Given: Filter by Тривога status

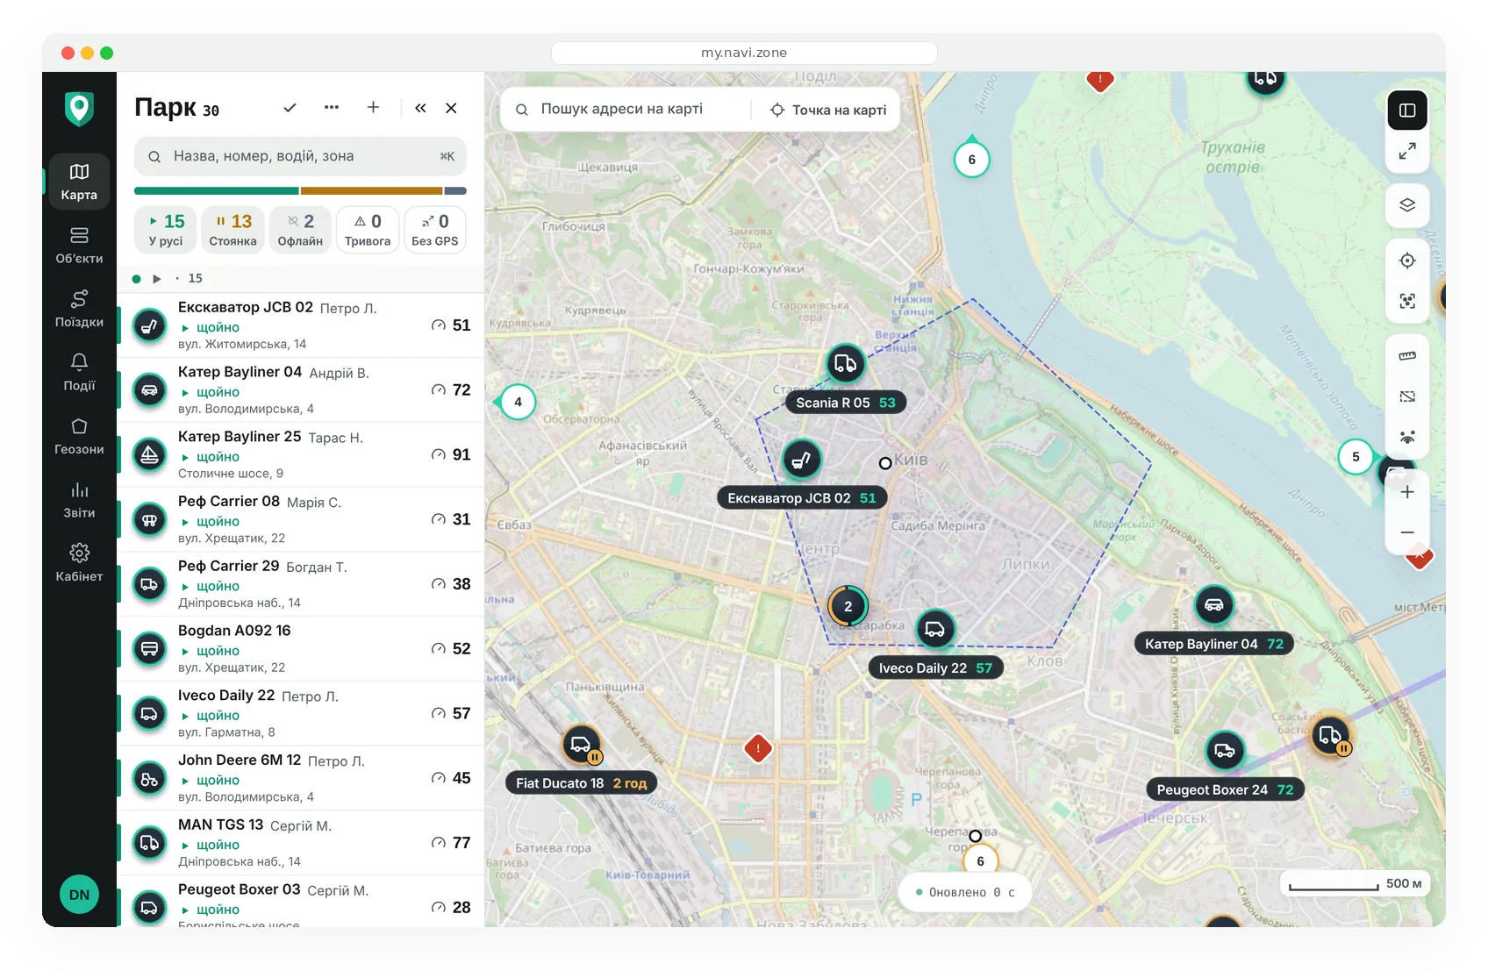Looking at the screenshot, I should [368, 230].
